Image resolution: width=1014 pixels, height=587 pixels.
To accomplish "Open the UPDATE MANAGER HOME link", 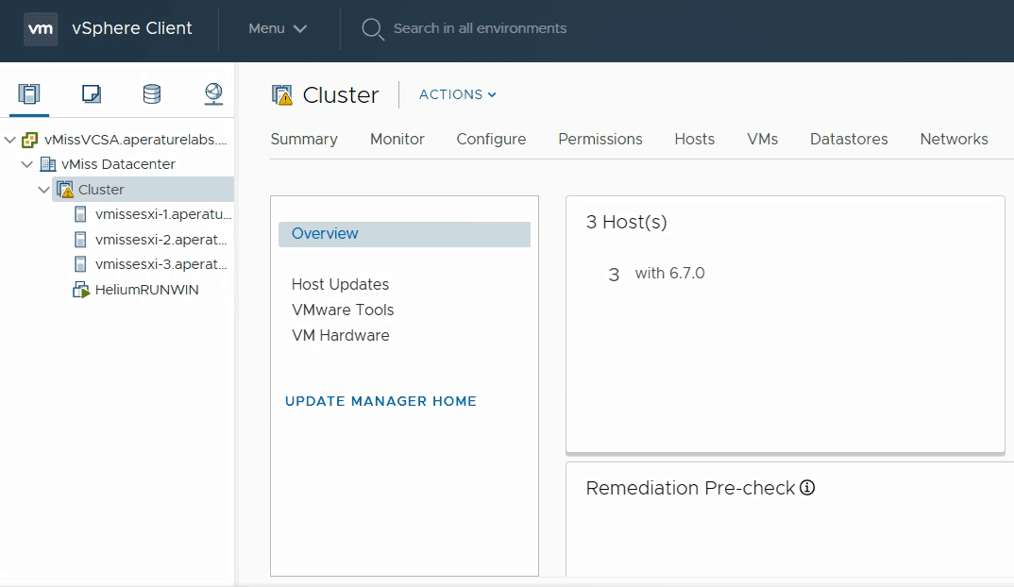I will tap(380, 401).
